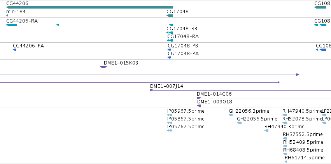Click the GH22056.3prime EST glyph
This screenshot has width=331, height=164.
coord(231,115)
